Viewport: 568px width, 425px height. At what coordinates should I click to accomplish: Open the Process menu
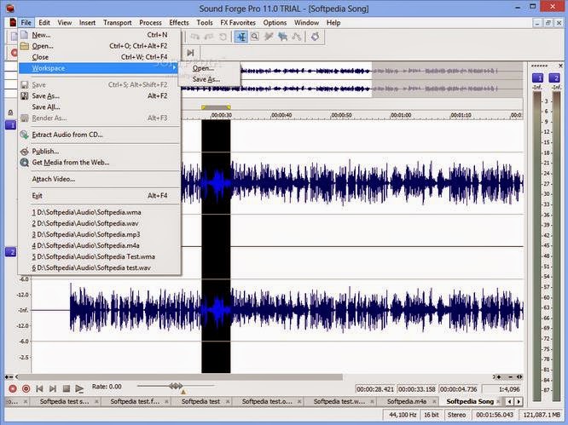pos(150,22)
